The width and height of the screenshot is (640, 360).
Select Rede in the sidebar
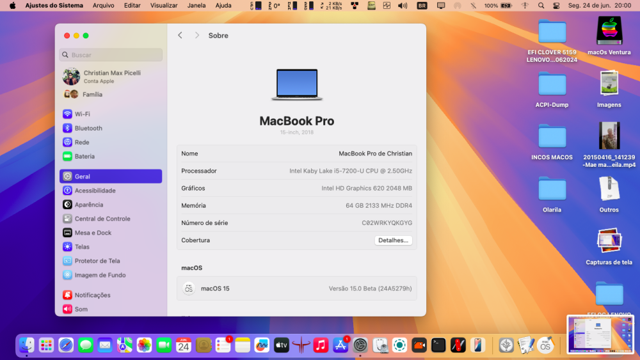tap(111, 143)
